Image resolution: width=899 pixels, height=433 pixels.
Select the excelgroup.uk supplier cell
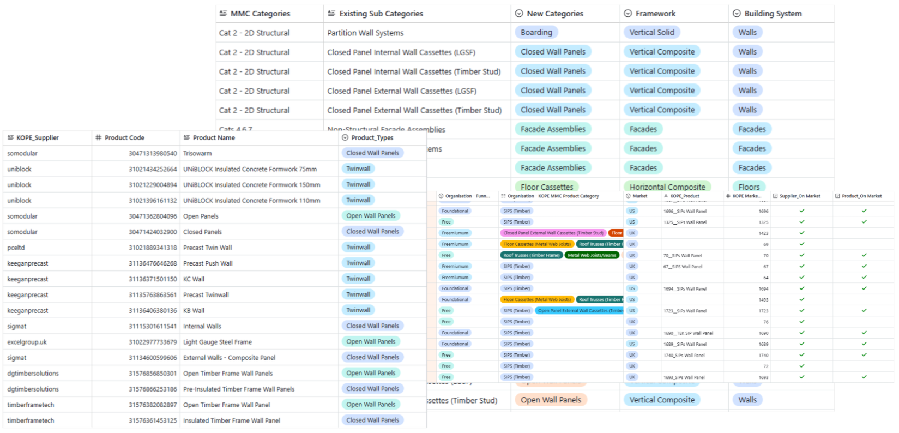(47, 342)
